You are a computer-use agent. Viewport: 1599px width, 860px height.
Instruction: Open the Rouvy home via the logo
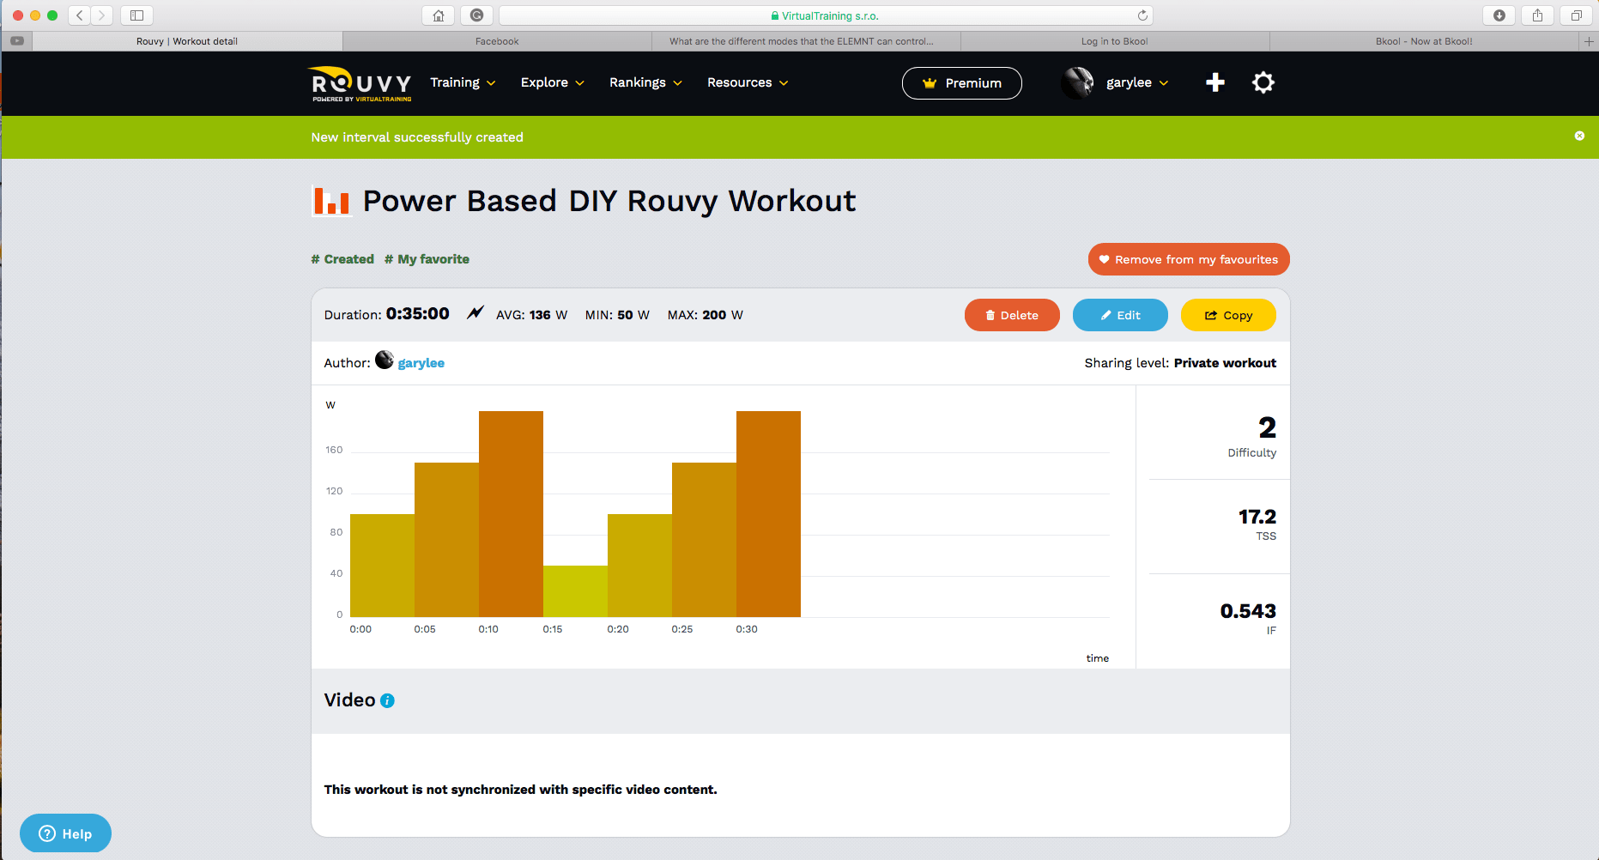[x=359, y=82]
